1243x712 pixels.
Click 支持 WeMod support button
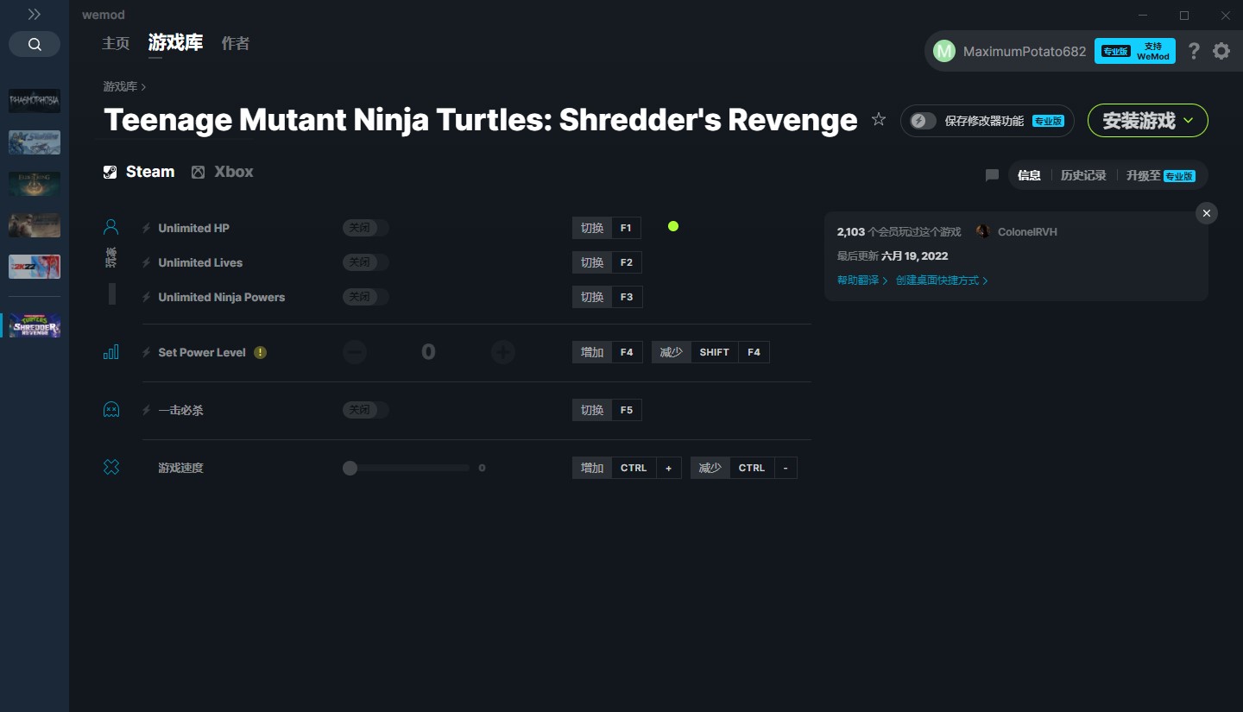click(x=1153, y=51)
